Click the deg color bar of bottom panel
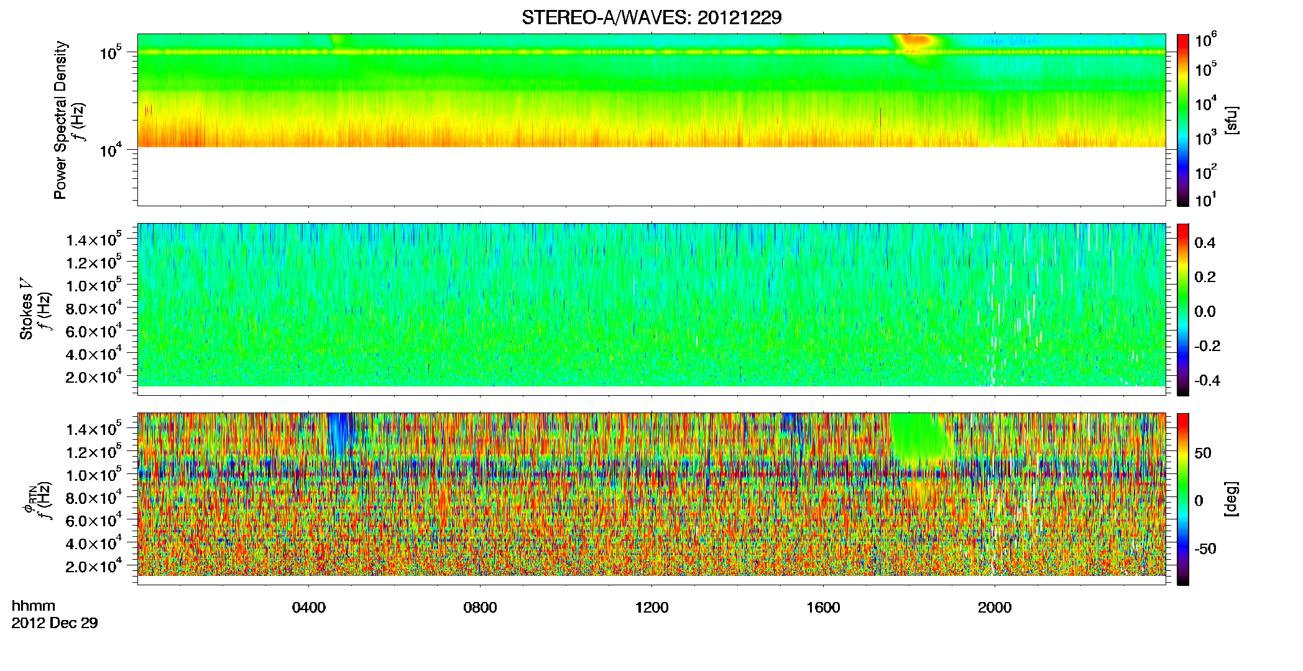Image resolution: width=1303 pixels, height=671 pixels. (x=1182, y=499)
